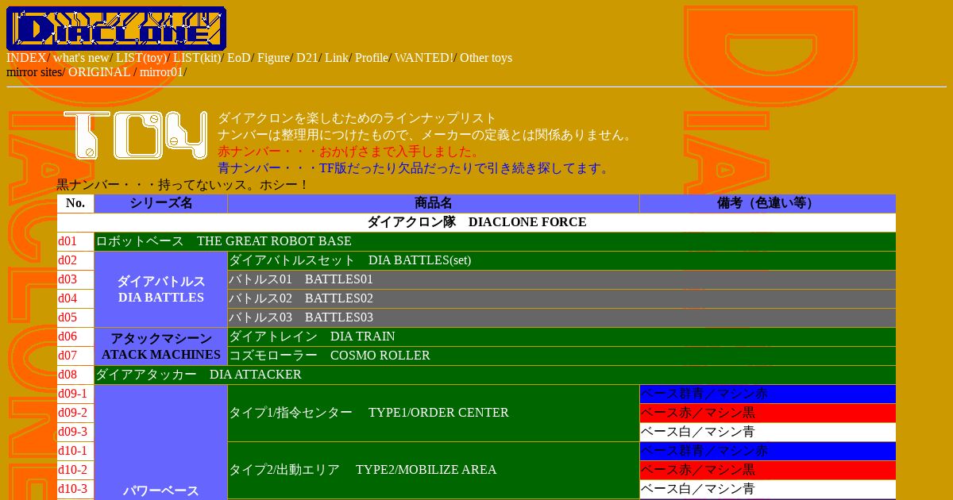Select the ORIGINAL mirror site link

pyautogui.click(x=99, y=72)
